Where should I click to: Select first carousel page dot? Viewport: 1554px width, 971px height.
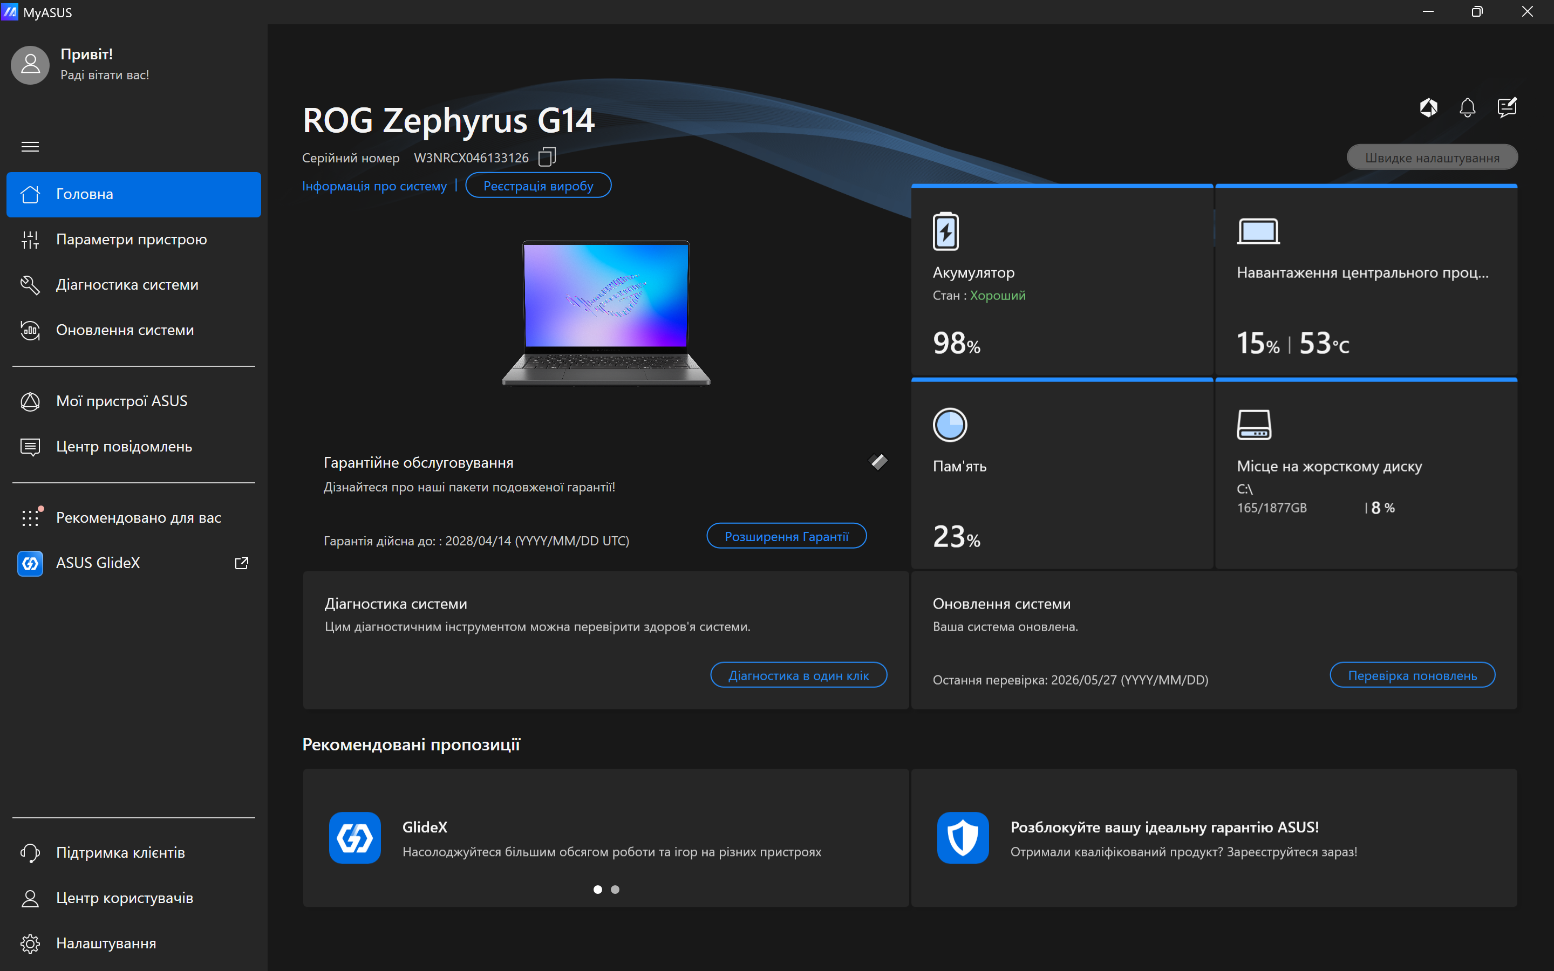pyautogui.click(x=598, y=890)
